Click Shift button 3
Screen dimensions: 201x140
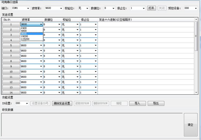(x=11, y=35)
